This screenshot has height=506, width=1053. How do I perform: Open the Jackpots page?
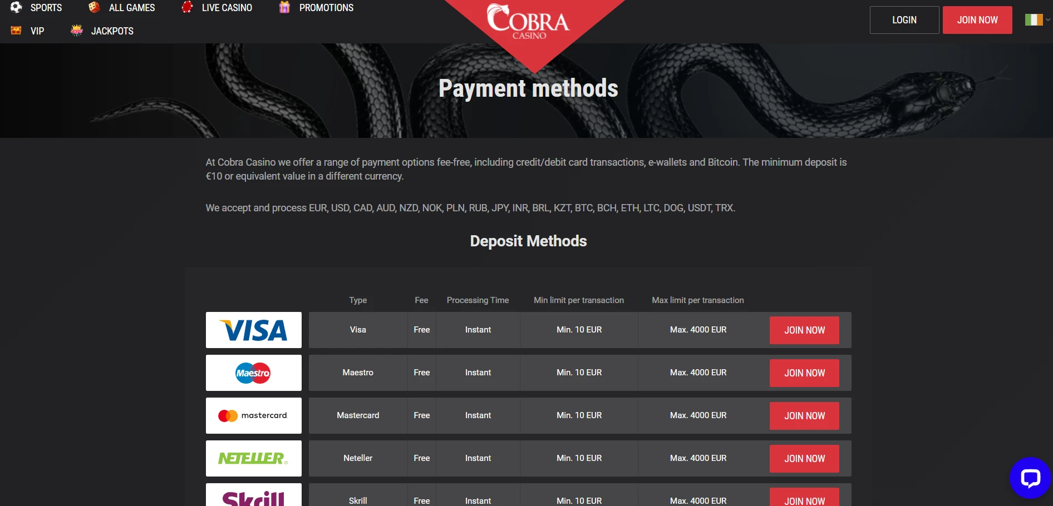tap(112, 31)
